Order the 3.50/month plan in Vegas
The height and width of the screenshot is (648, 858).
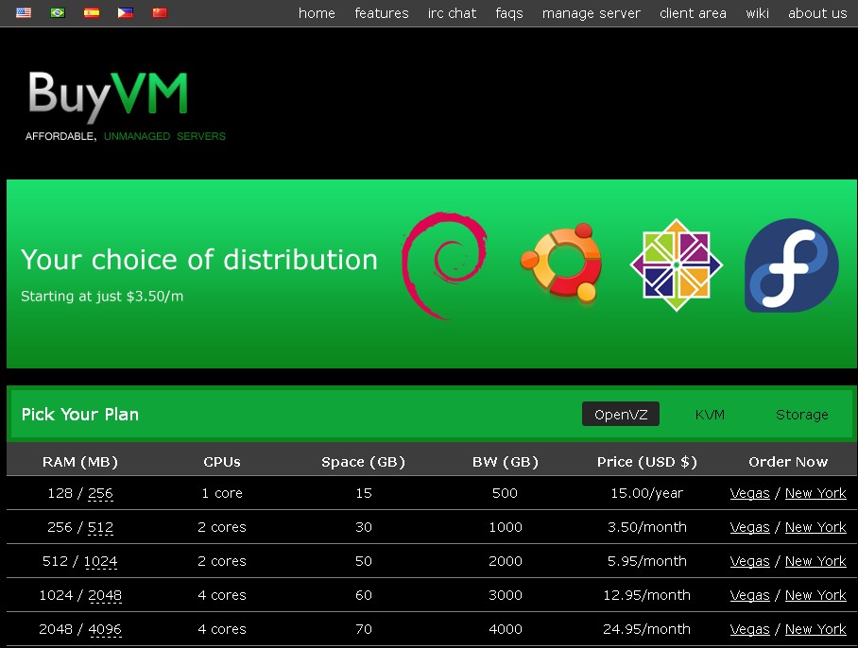(x=749, y=527)
